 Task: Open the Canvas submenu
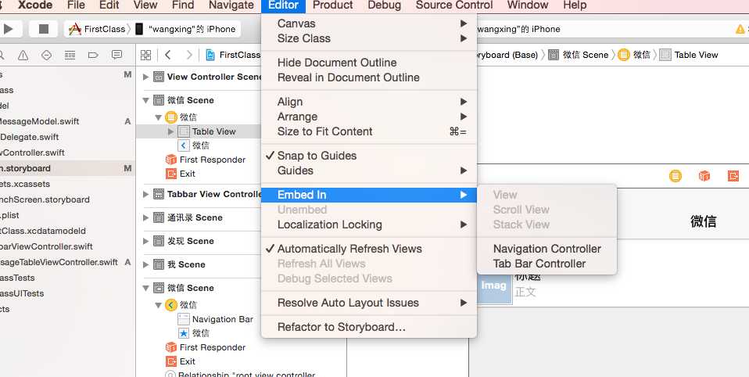point(369,23)
